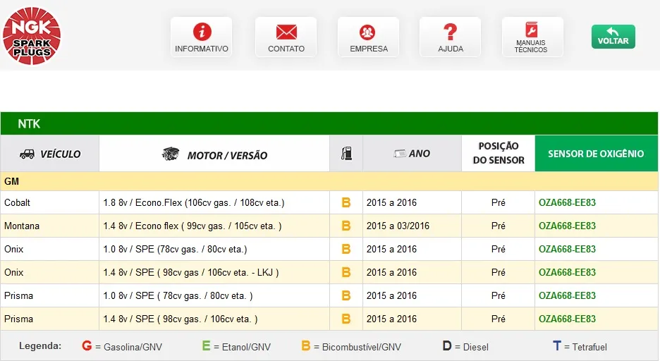660x361 pixels.
Task: Click the Empresa people icon
Action: click(x=368, y=32)
